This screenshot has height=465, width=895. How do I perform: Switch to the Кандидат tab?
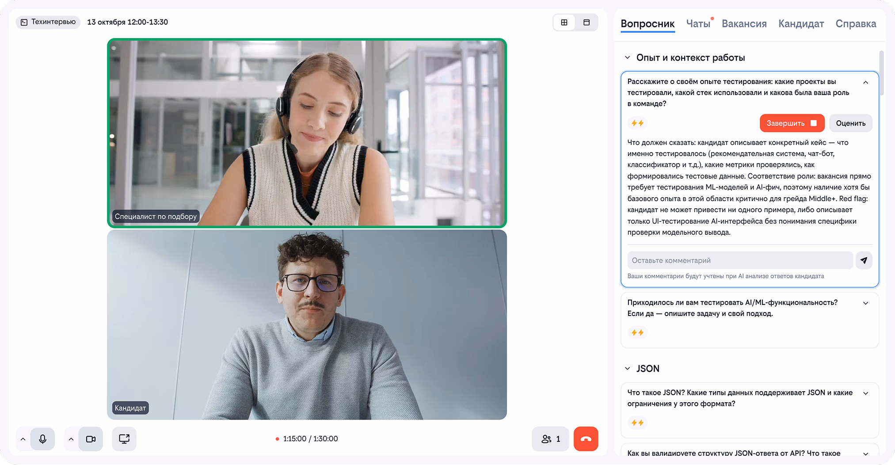(801, 24)
